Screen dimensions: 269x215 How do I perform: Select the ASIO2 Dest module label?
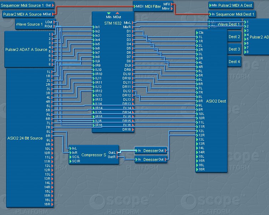coord(216,101)
